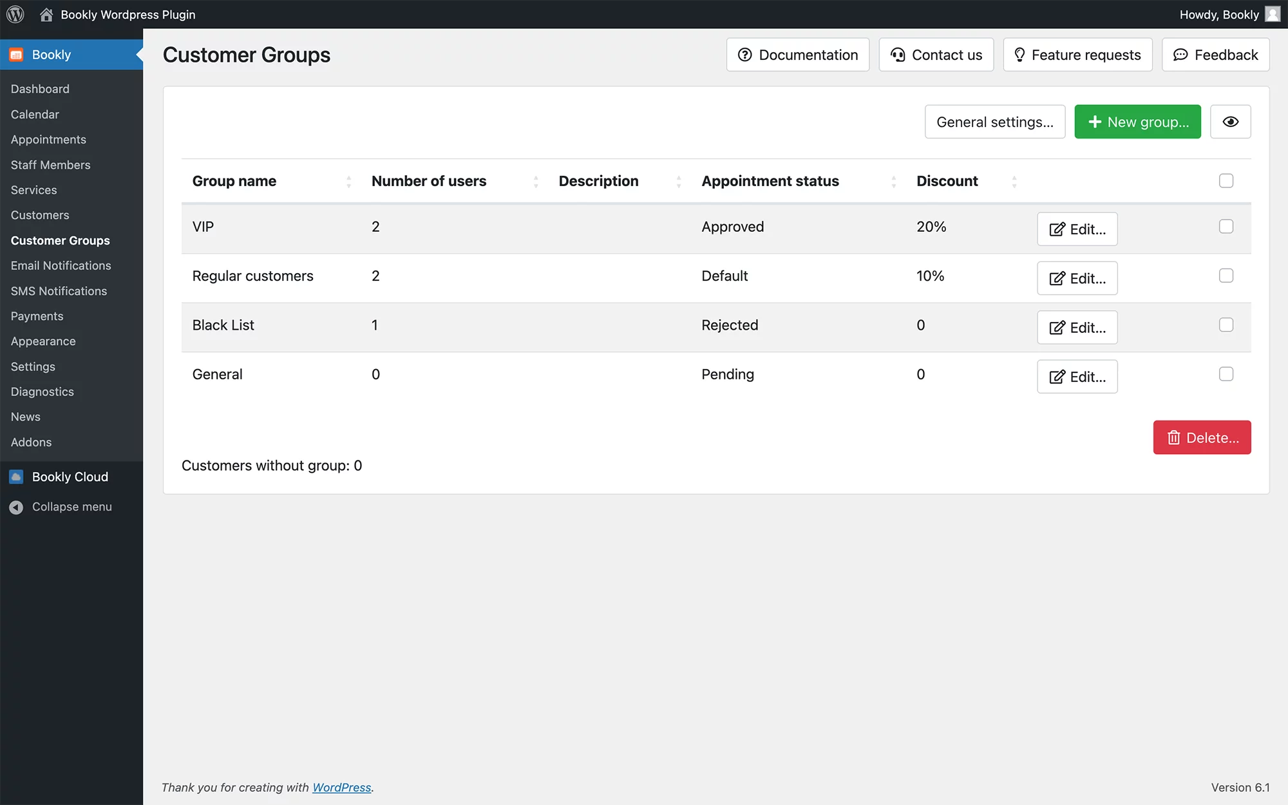Click the Black List name cell
Screen dimensions: 1288x805
[x=223, y=325]
